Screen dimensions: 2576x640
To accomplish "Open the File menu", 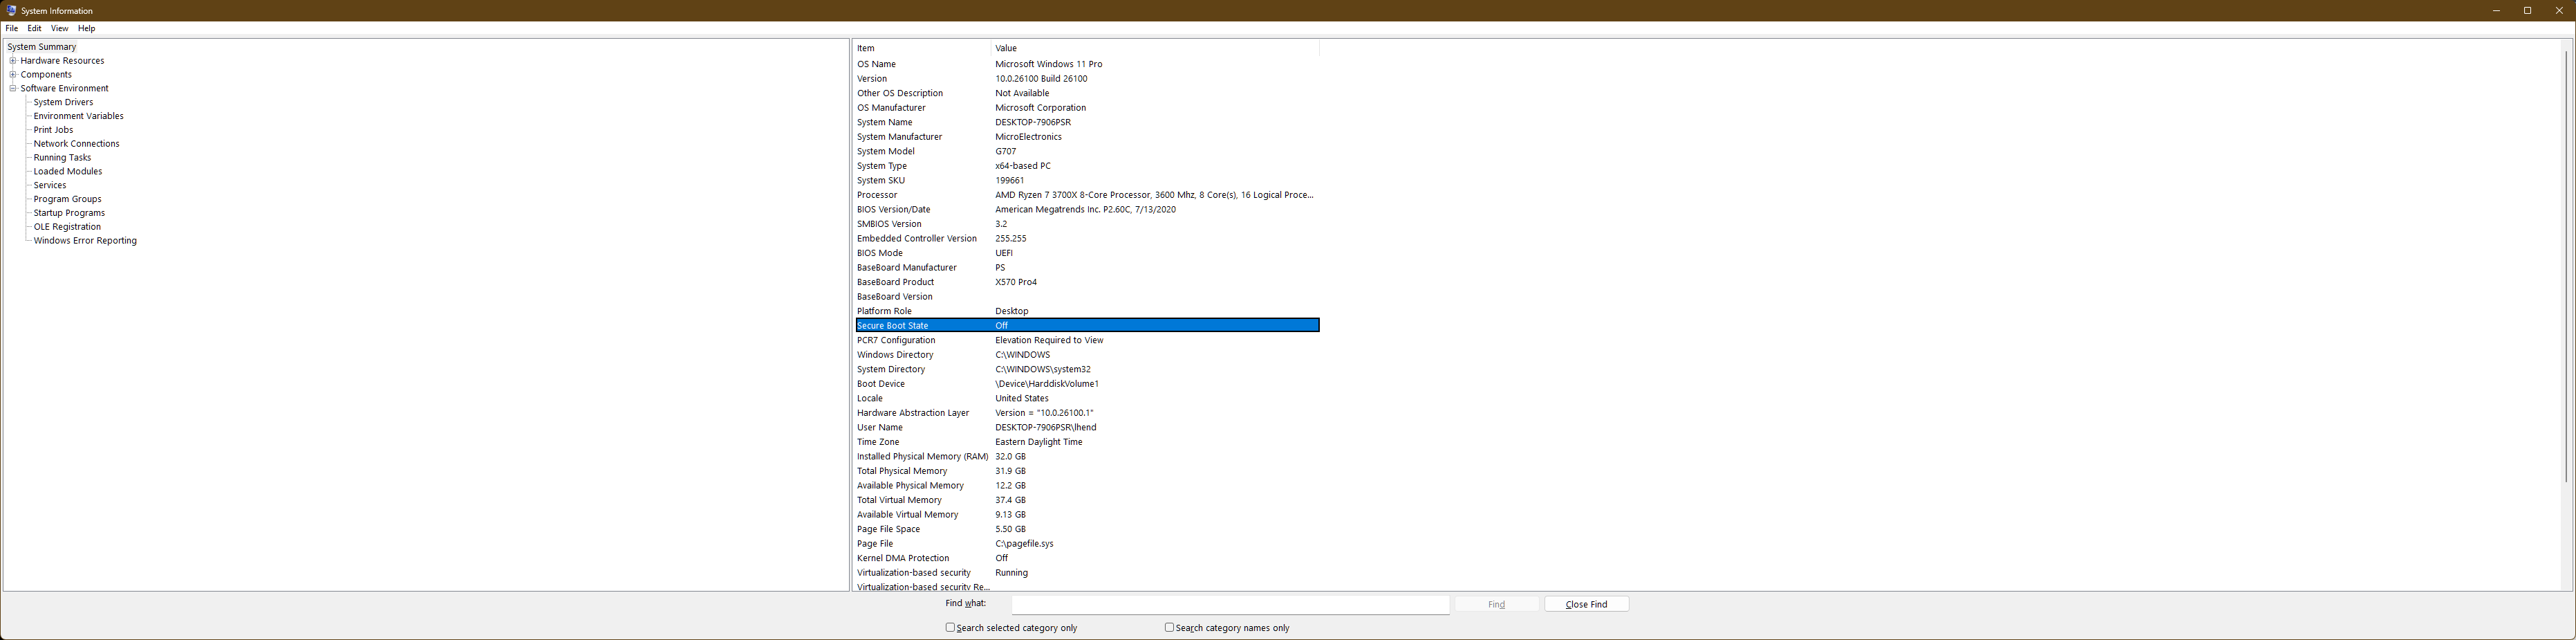I will [x=12, y=29].
